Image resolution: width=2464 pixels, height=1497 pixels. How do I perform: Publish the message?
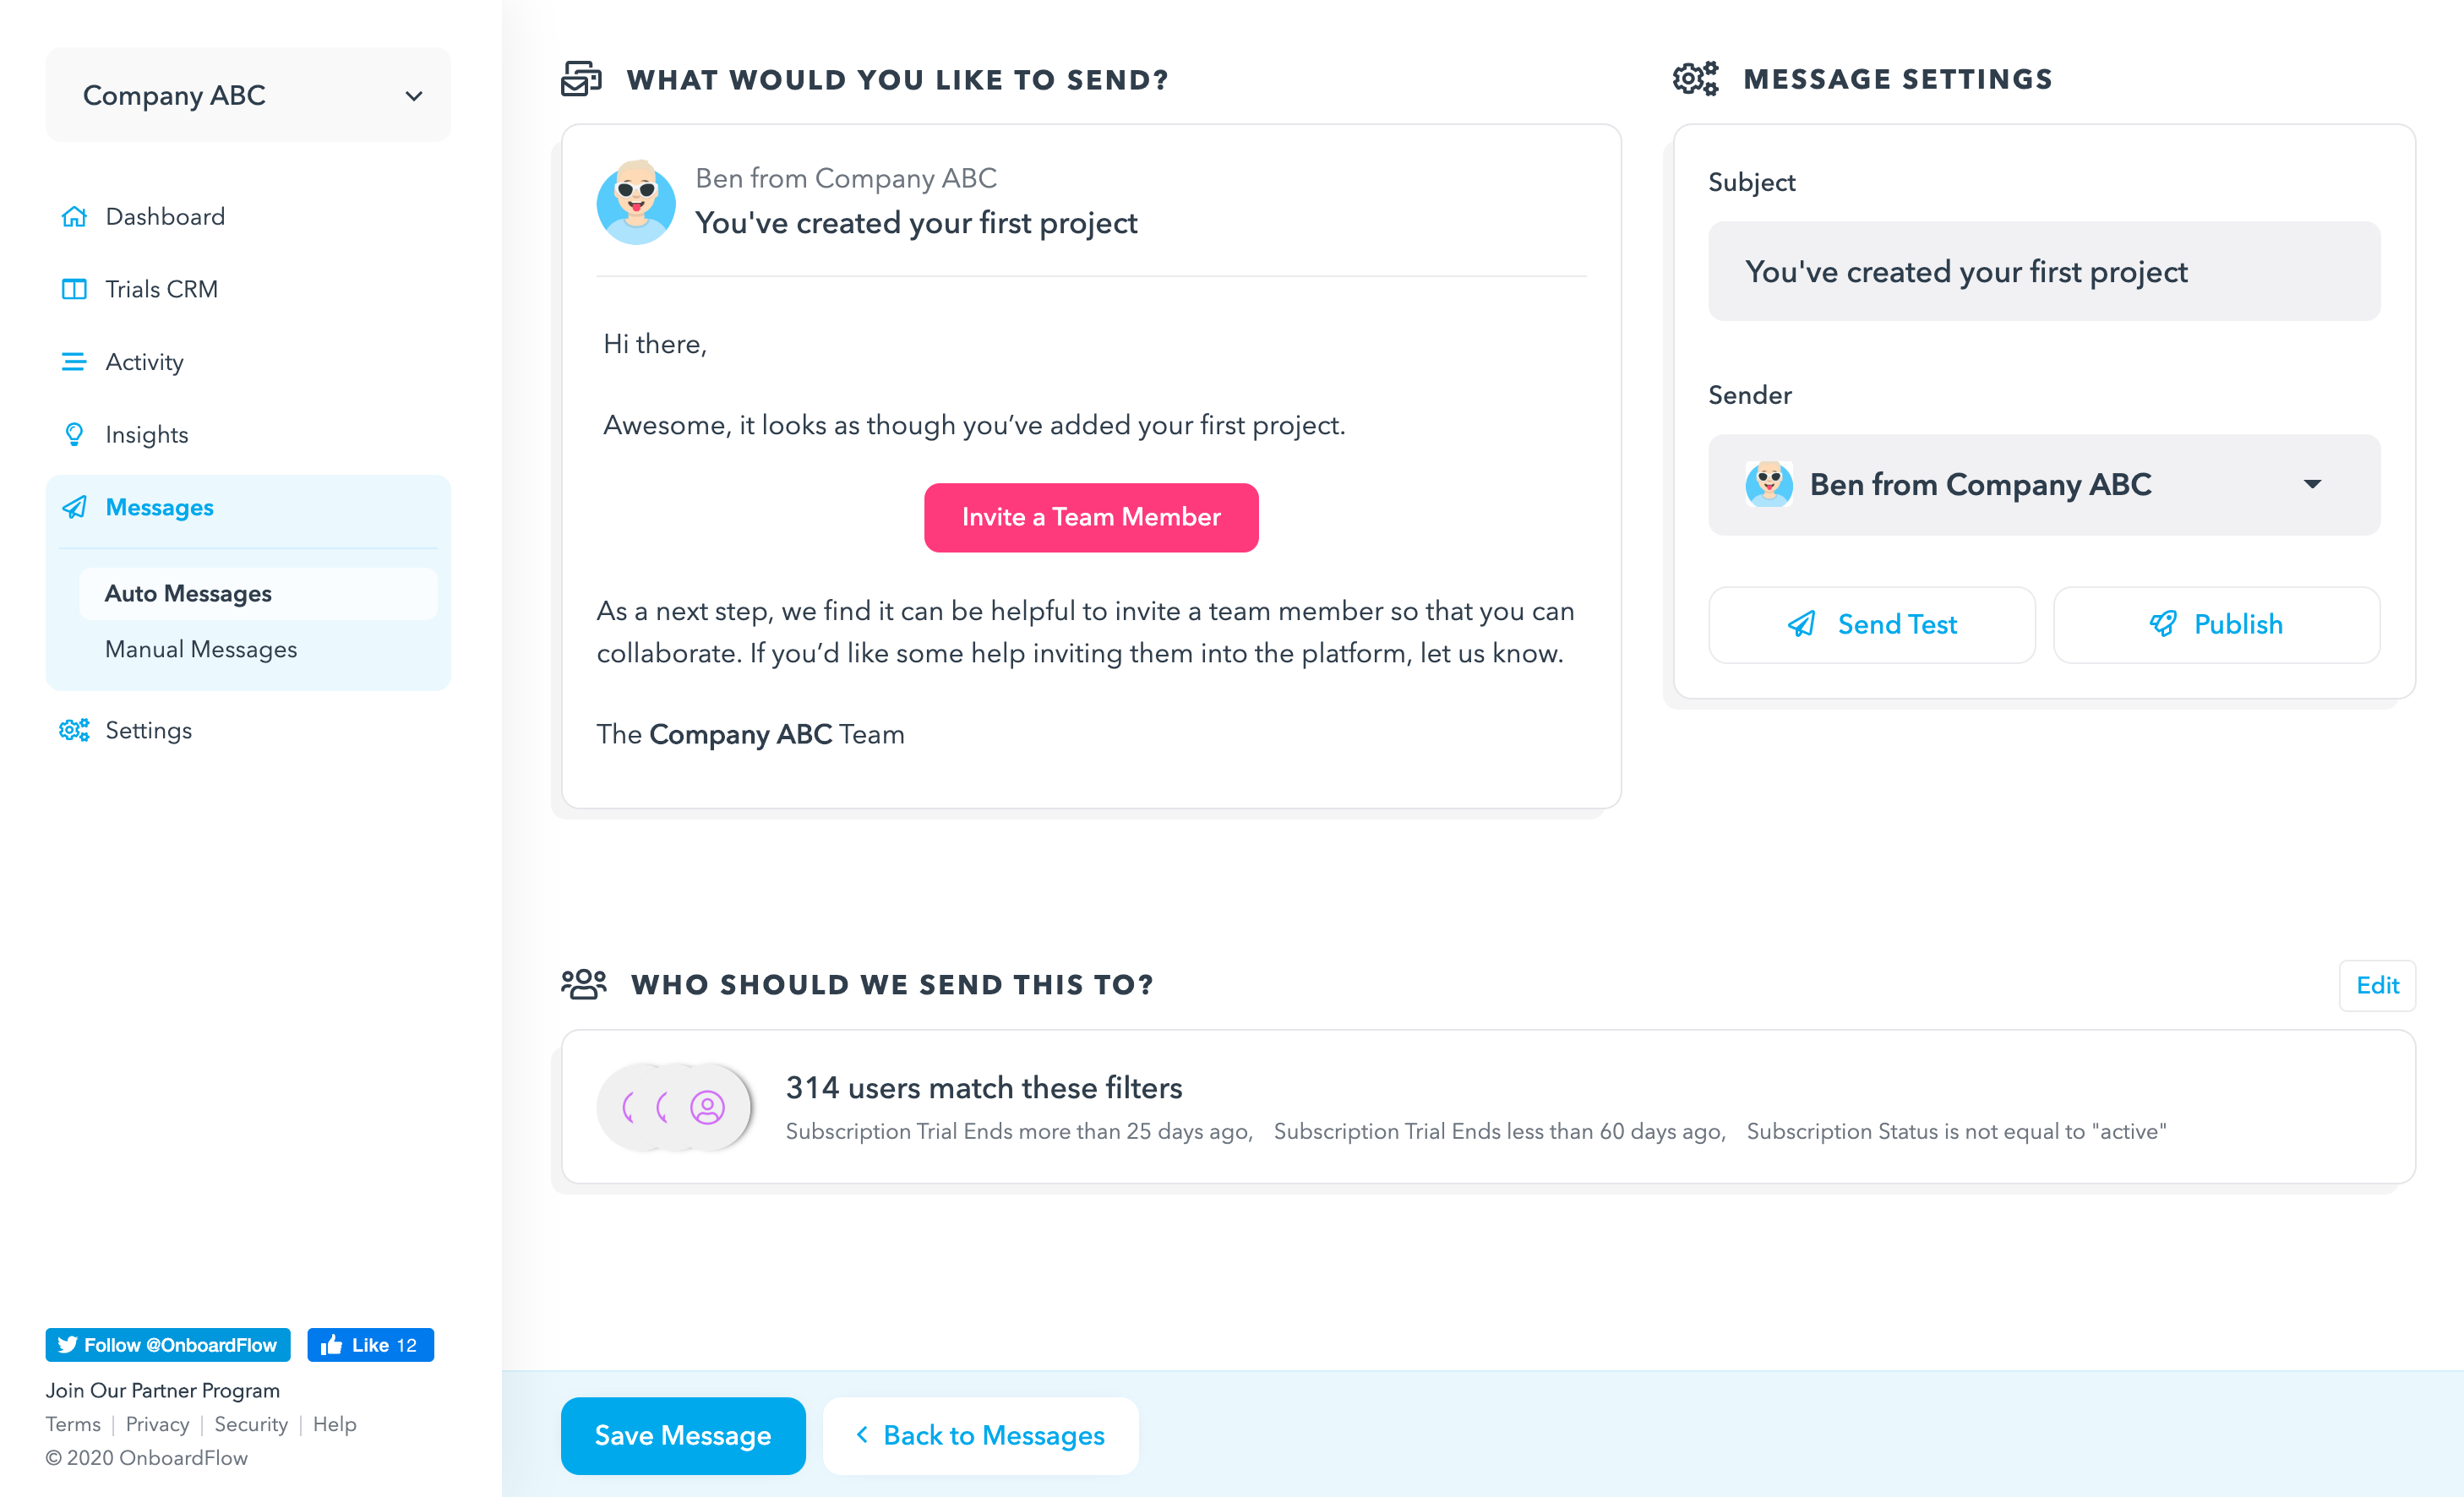point(2216,624)
